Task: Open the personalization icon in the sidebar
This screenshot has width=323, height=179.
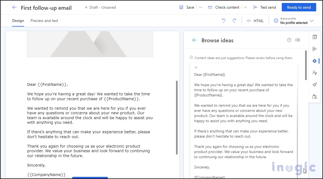Action: [x=314, y=73]
